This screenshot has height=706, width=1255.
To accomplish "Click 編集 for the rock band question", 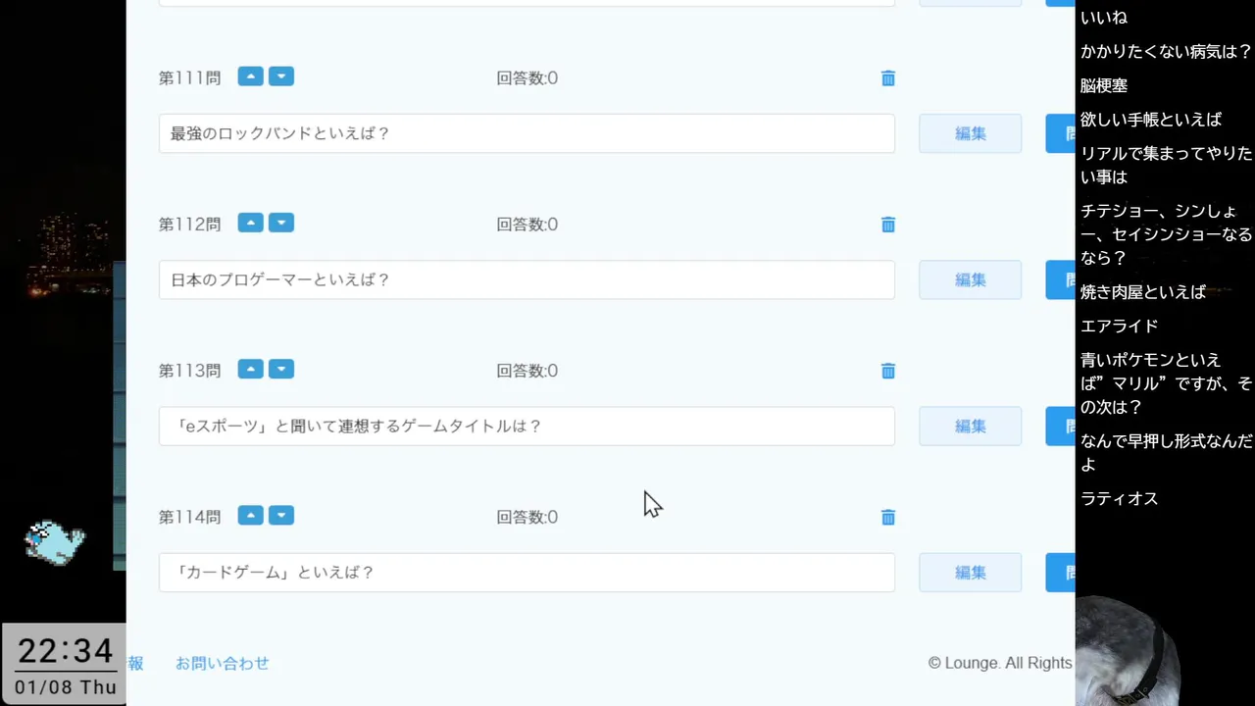I will [x=970, y=133].
